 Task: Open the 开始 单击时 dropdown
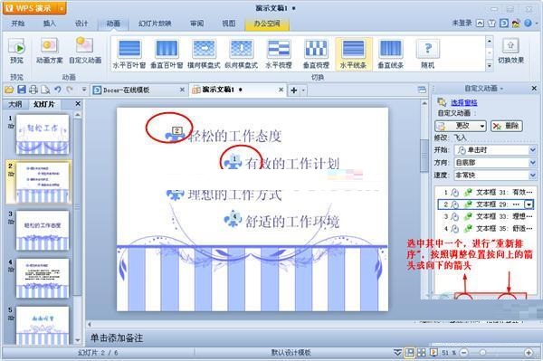coord(533,150)
